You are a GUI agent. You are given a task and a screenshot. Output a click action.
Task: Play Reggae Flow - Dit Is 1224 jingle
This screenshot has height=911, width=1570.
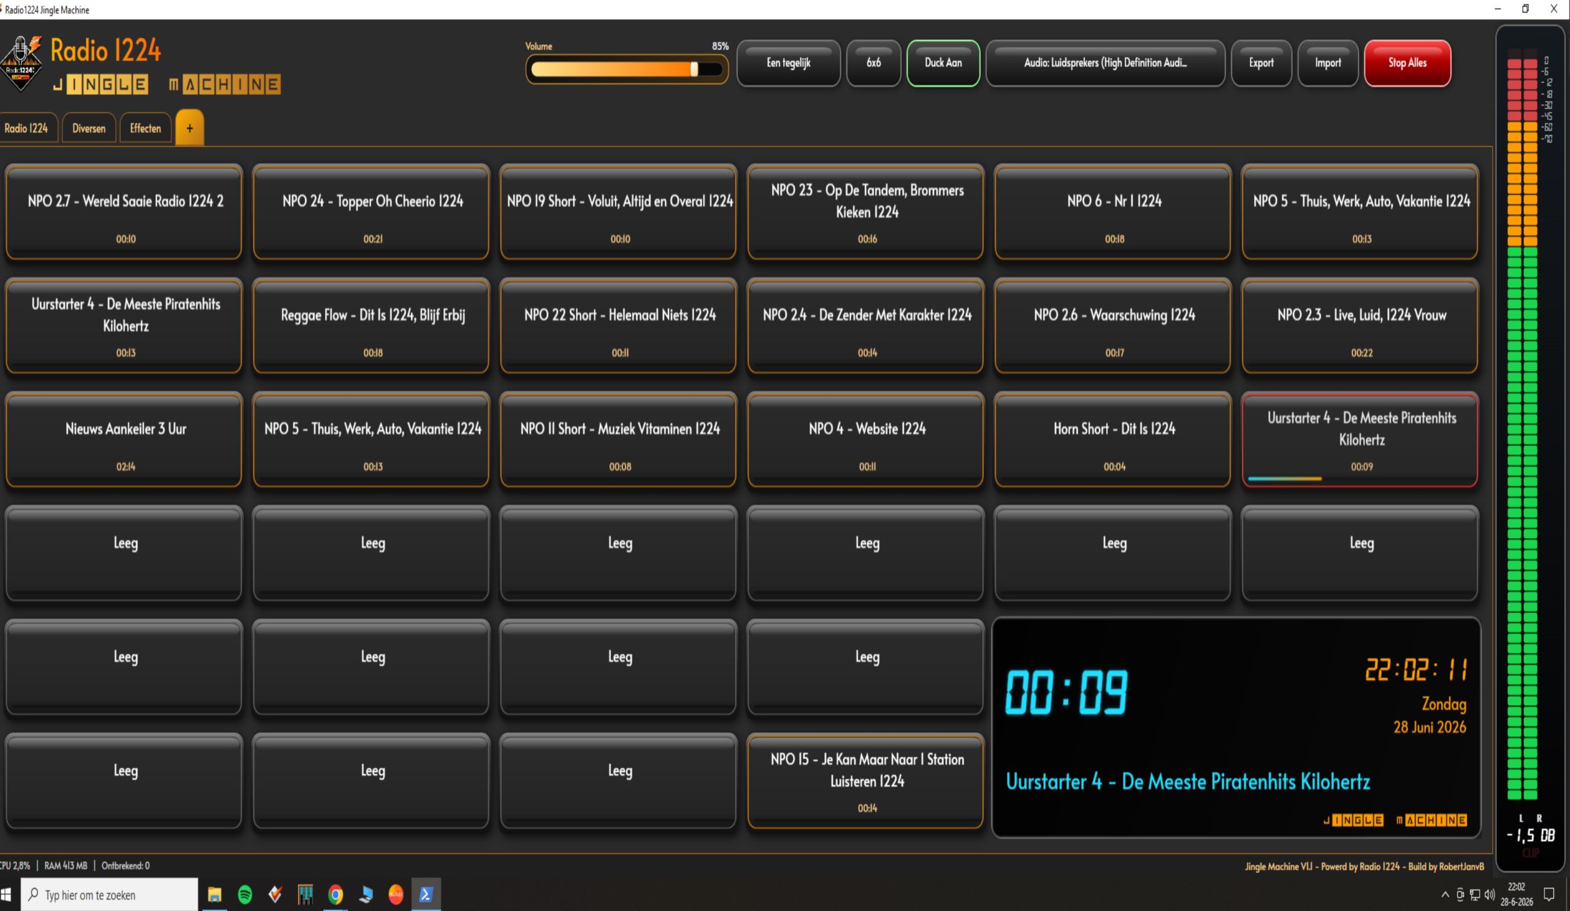click(371, 326)
